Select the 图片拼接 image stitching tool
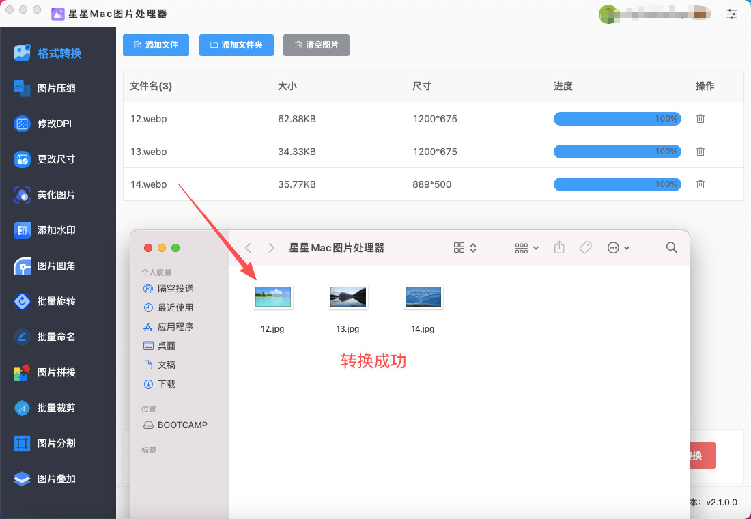 tap(56, 372)
